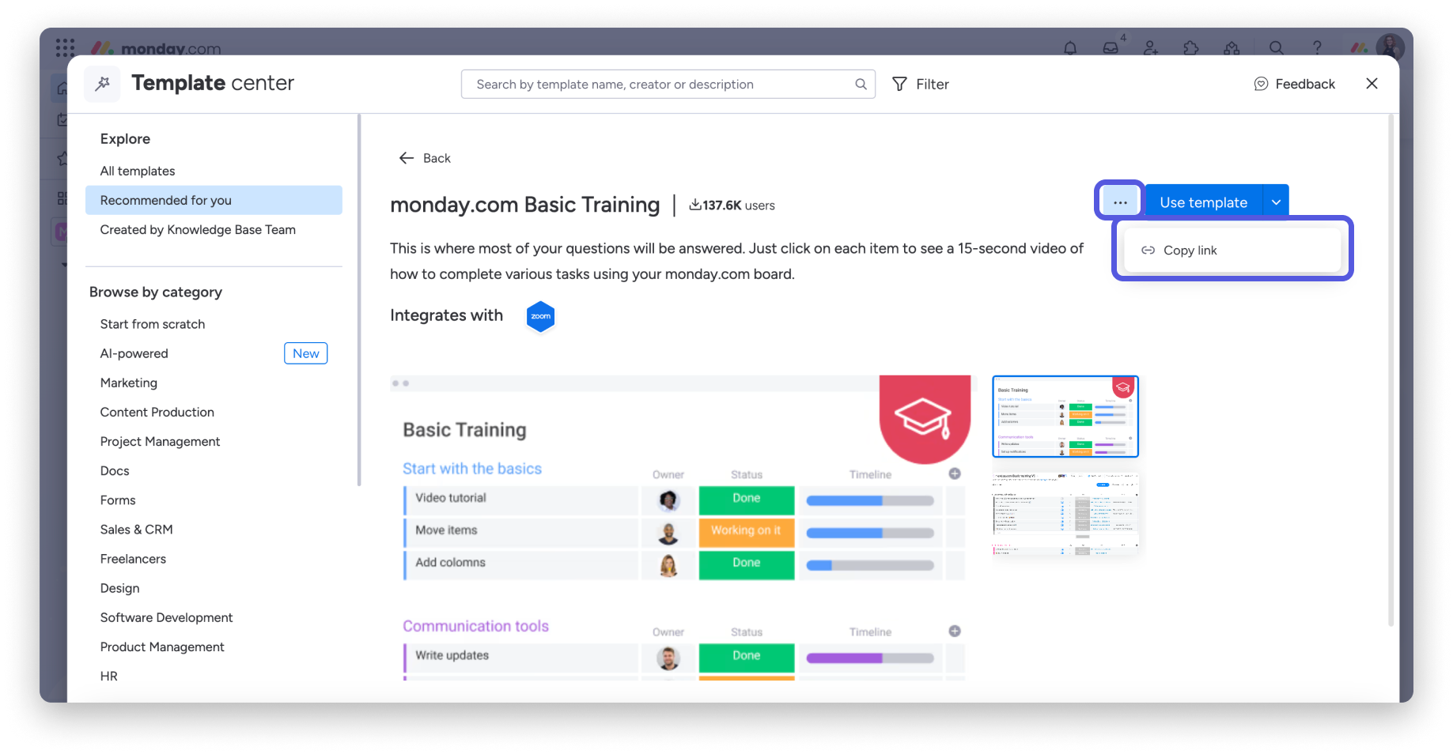Click the invite members icon

pos(1151,48)
